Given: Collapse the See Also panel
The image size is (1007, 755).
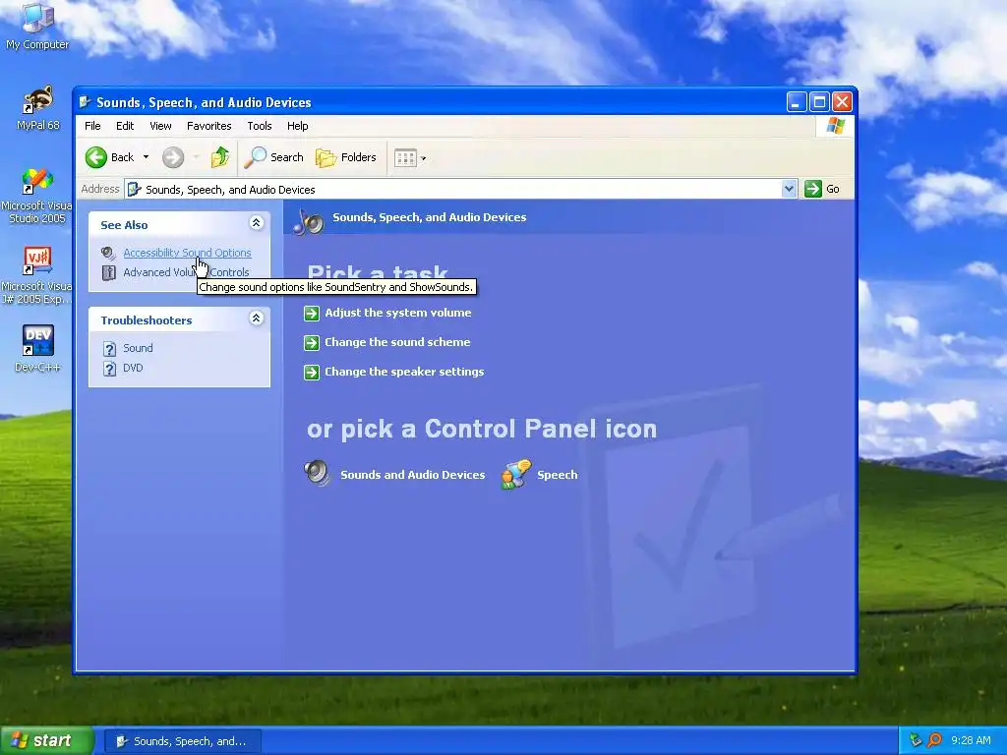Looking at the screenshot, I should (257, 223).
